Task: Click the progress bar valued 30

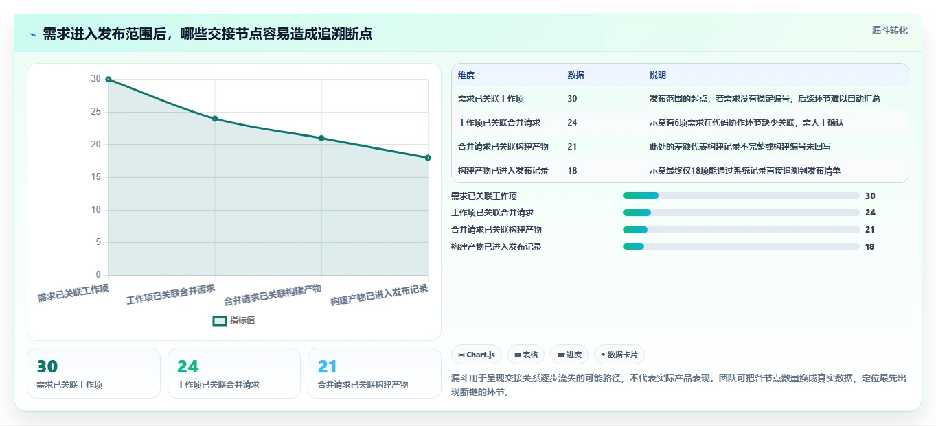Action: coord(741,196)
